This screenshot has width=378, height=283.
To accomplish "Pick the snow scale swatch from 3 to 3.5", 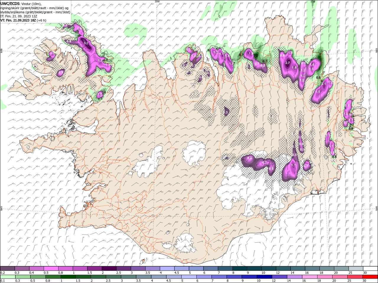I will pyautogui.click(x=138, y=268).
